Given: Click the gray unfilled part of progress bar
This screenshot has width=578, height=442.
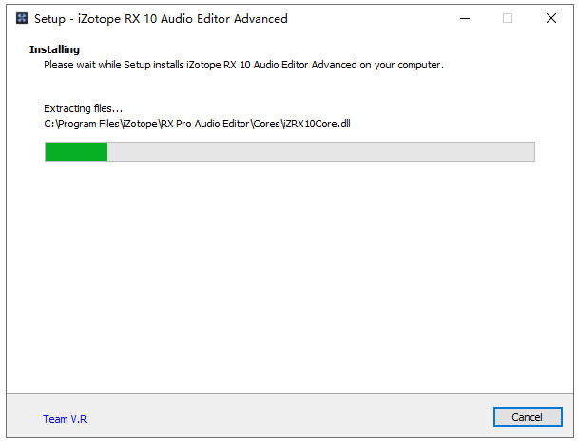Looking at the screenshot, I should (320, 151).
